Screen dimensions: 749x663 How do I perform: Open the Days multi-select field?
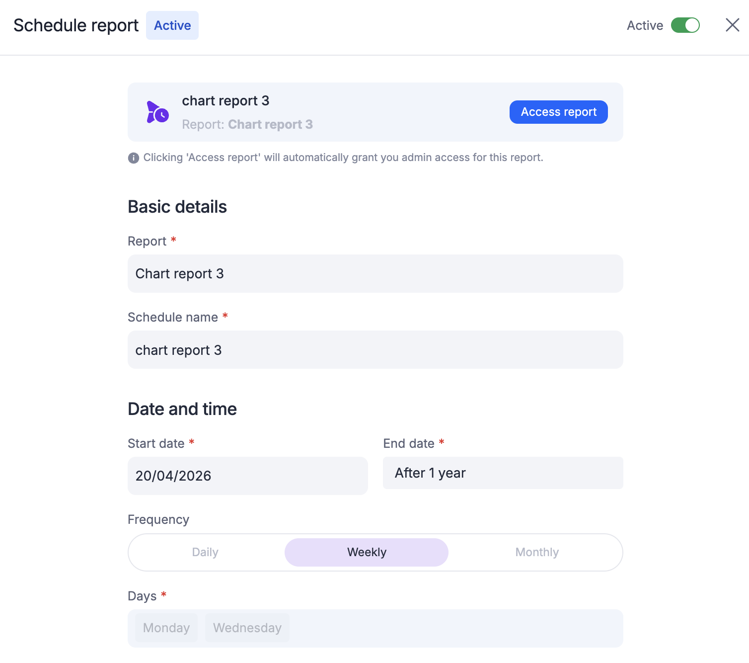pyautogui.click(x=447, y=628)
